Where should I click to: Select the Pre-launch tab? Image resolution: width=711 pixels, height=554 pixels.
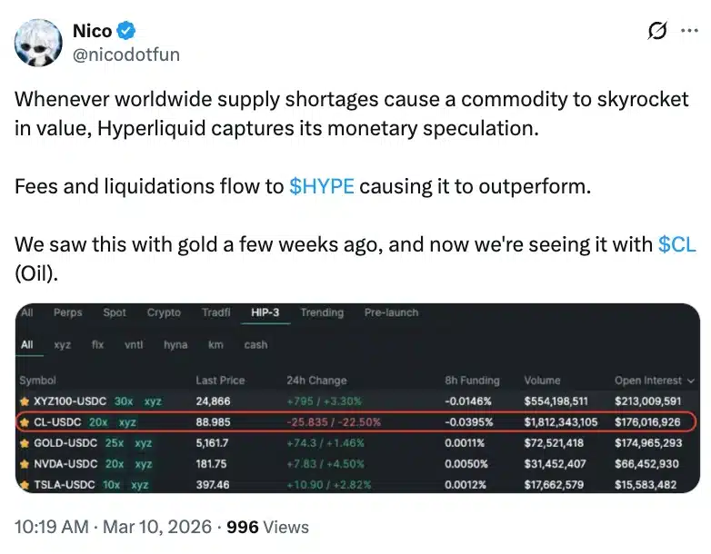pos(391,312)
